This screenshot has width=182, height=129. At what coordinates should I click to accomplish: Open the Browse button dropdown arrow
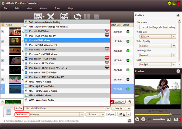(x=103, y=114)
